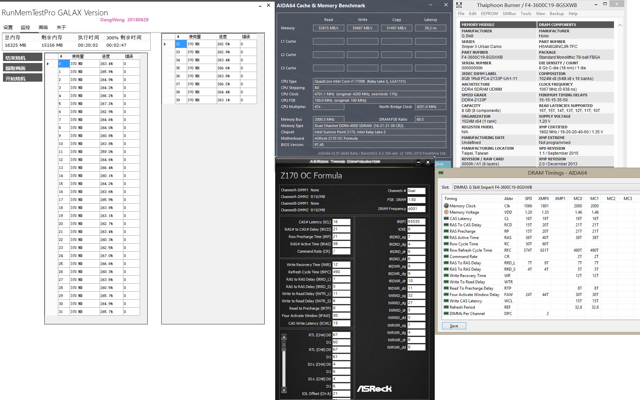
Task: Switch to the 关于 tab in RunMemTestPro
Action: pos(61,27)
